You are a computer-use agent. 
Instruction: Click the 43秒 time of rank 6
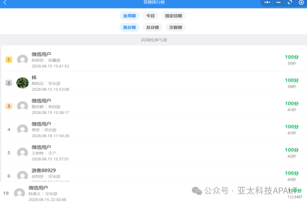tap(292, 180)
